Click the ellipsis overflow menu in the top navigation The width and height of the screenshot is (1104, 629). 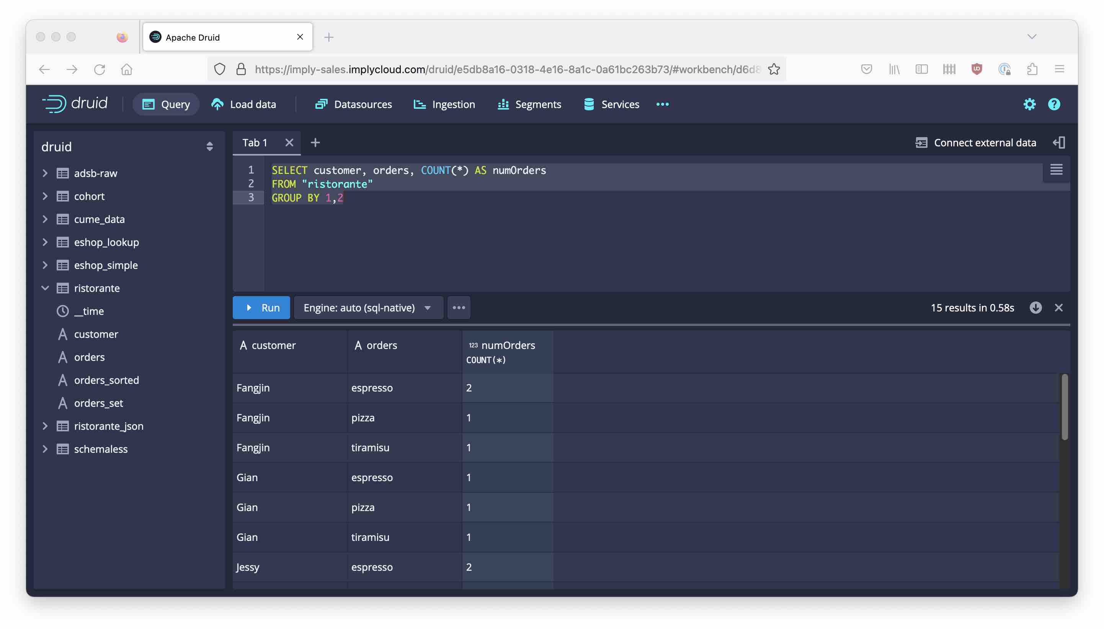pos(662,104)
